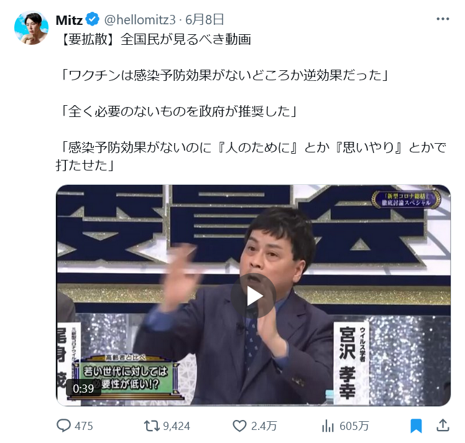Click the share upload arrow icon
Screen dimensions: 465x443
click(x=443, y=426)
